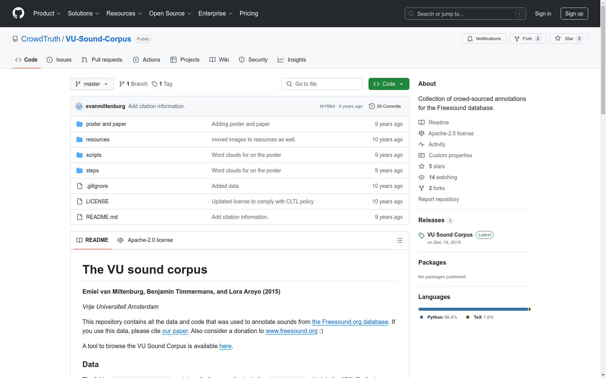This screenshot has width=606, height=378.
Task: Switch to the Issues tab
Action: coord(59,60)
